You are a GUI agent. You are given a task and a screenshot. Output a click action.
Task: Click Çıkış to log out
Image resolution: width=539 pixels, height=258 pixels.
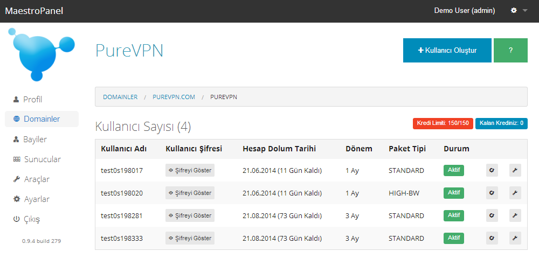click(x=26, y=219)
